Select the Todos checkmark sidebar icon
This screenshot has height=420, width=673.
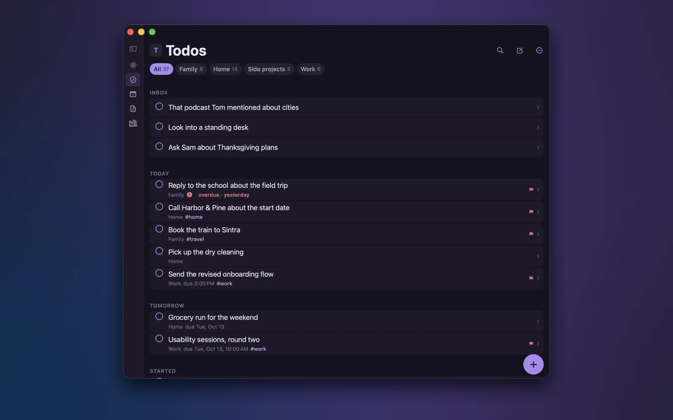click(x=133, y=80)
